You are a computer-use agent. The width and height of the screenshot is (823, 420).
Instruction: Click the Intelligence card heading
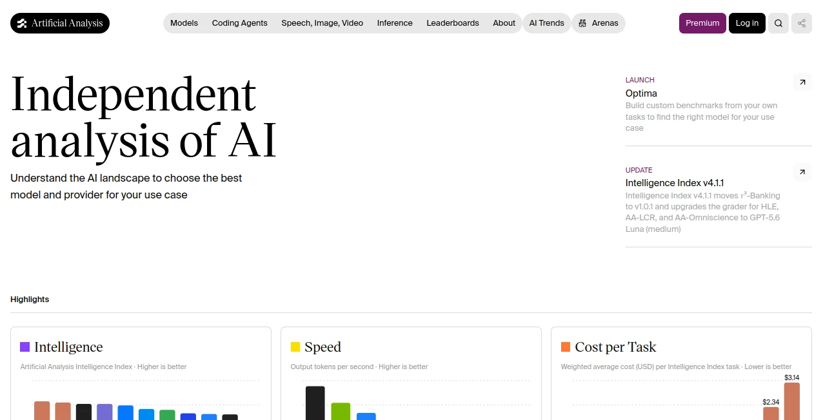68,347
